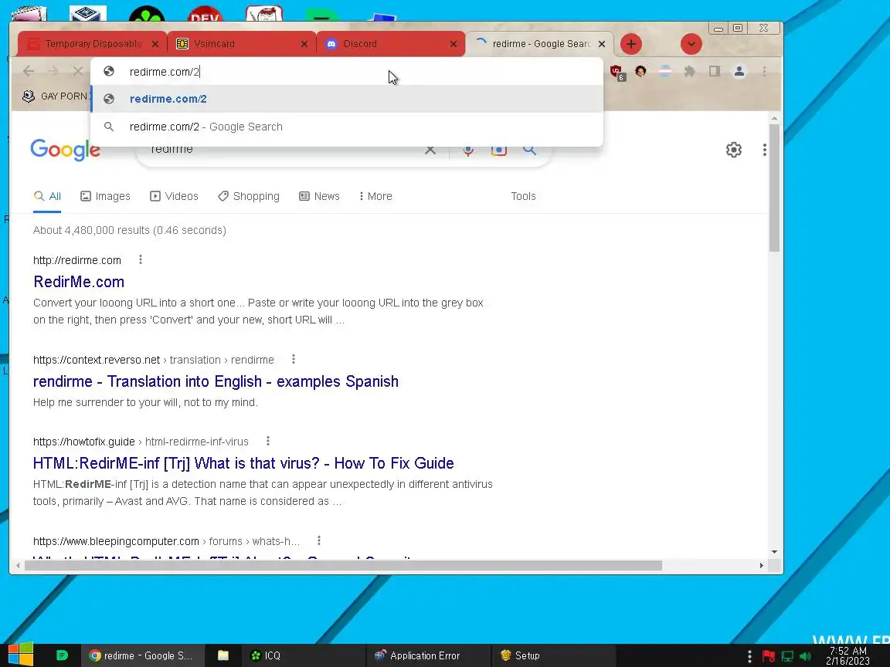Switch to Images results

[x=105, y=196]
